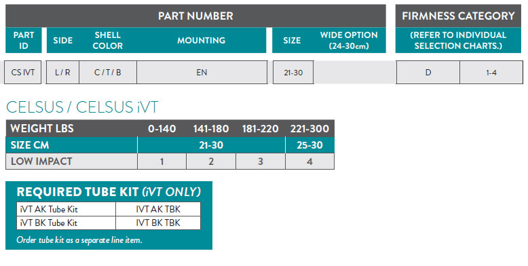The image size is (528, 266).
Task: Select the IVT AK TBK part code
Action: click(158, 209)
